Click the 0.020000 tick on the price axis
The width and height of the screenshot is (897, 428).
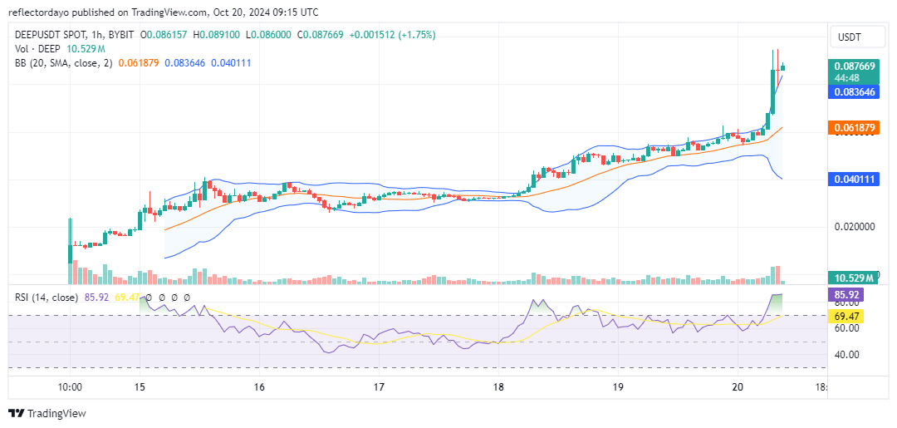point(855,227)
